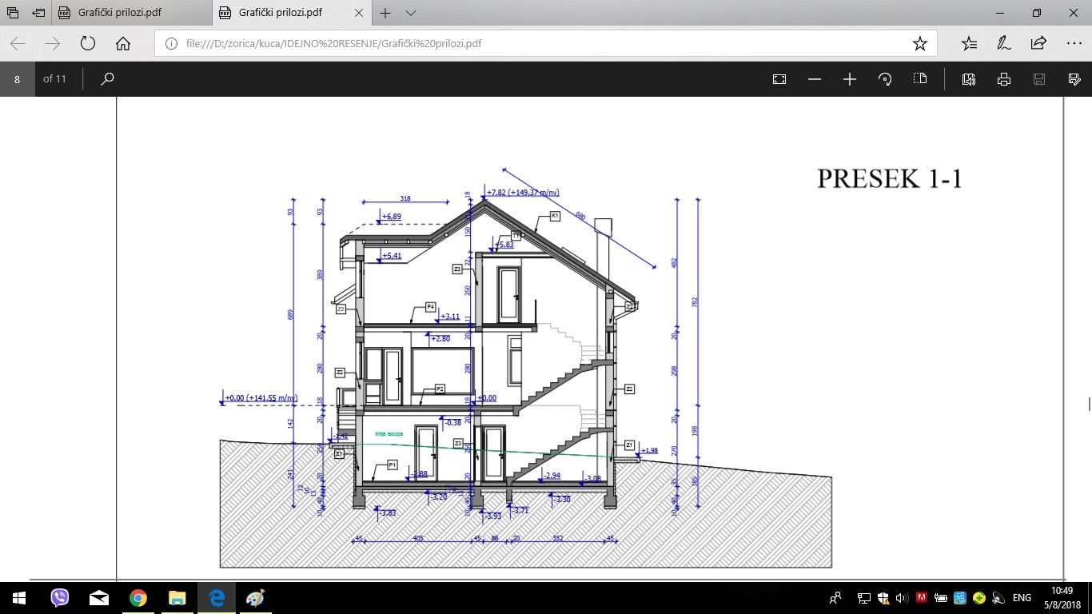Image resolution: width=1092 pixels, height=614 pixels.
Task: Rotate the PDF page clockwise
Action: click(885, 79)
